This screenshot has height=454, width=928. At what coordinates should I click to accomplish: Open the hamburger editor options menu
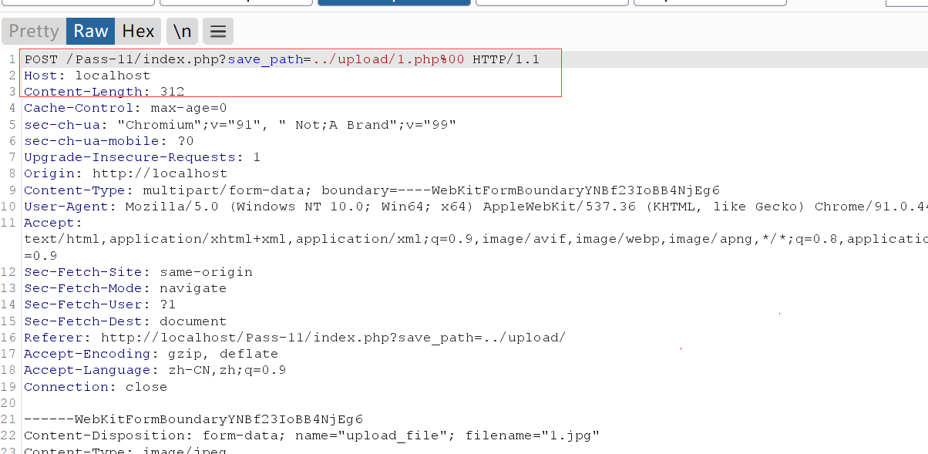218,32
